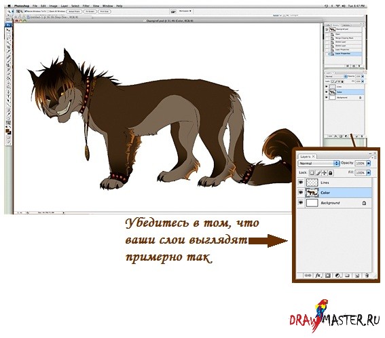385x338 pixels.
Task: Open the Image menu
Action: pos(53,6)
